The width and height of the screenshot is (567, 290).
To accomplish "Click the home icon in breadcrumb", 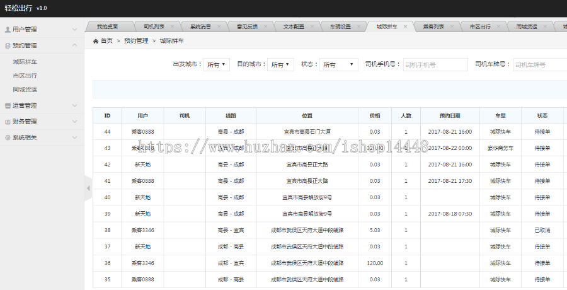I will tap(96, 41).
